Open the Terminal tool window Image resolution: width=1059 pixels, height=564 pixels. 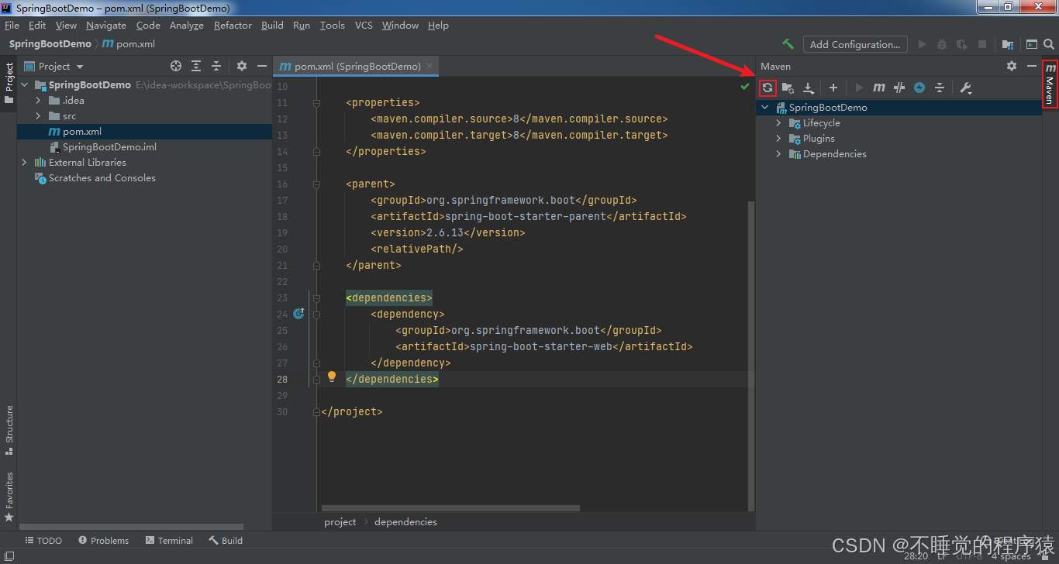(x=168, y=540)
